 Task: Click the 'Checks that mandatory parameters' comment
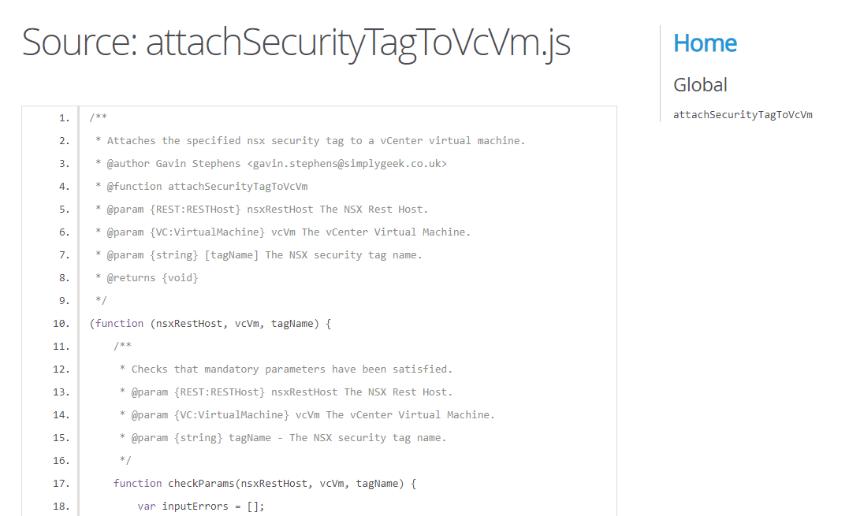[x=228, y=369]
